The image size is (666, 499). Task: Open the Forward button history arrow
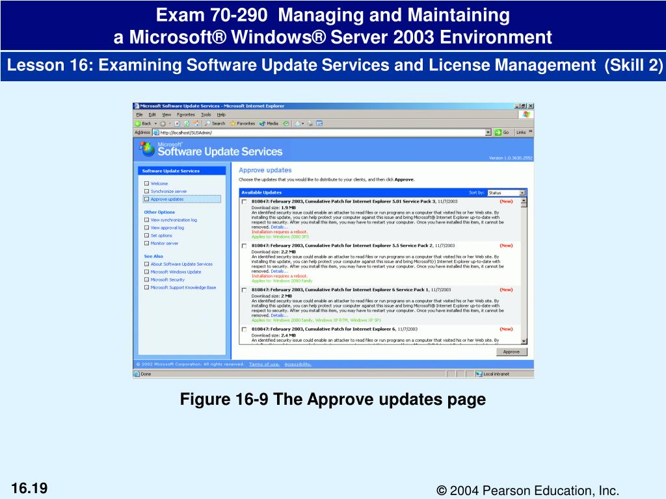170,123
